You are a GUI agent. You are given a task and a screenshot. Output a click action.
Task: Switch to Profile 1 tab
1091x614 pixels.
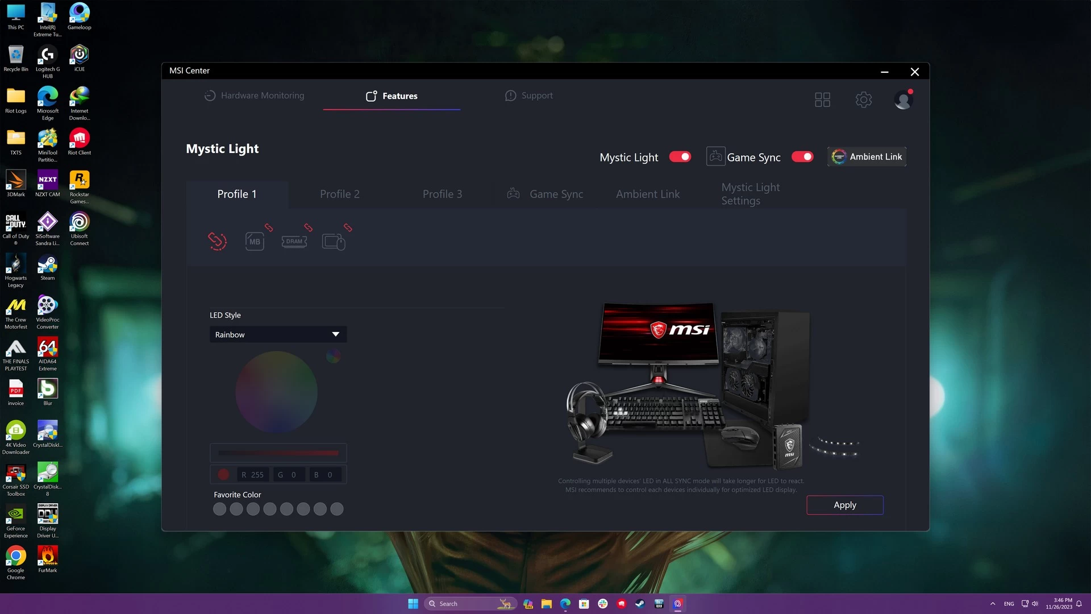pyautogui.click(x=237, y=194)
